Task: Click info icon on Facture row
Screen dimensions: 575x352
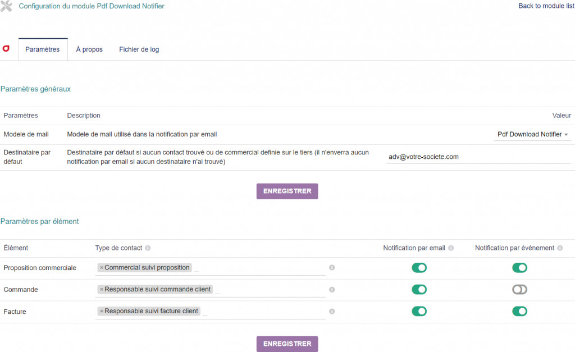Action: pyautogui.click(x=332, y=311)
